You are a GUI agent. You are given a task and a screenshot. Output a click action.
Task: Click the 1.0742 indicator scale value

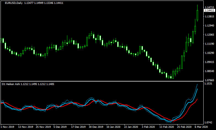pyautogui.click(x=208, y=122)
